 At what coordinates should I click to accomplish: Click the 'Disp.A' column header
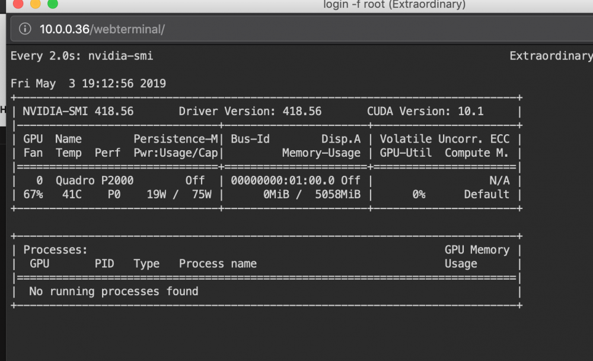[341, 139]
